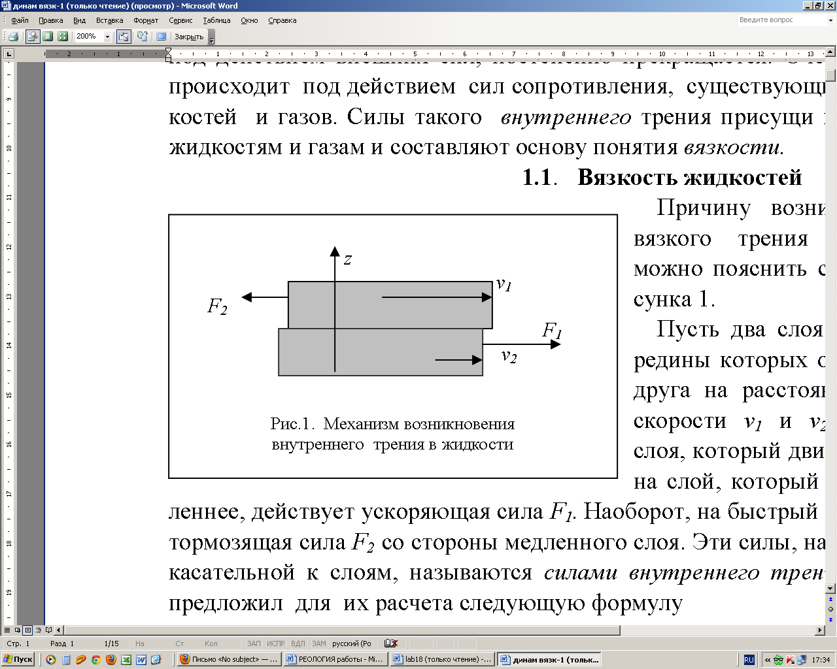
Task: Click the figure caption 'Рис.1. Механизм возникновения'
Action: click(x=392, y=424)
